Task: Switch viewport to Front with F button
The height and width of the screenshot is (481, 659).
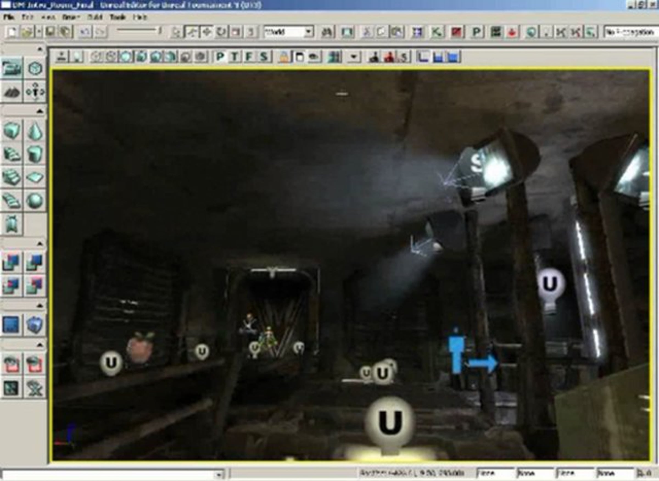Action: pos(249,57)
